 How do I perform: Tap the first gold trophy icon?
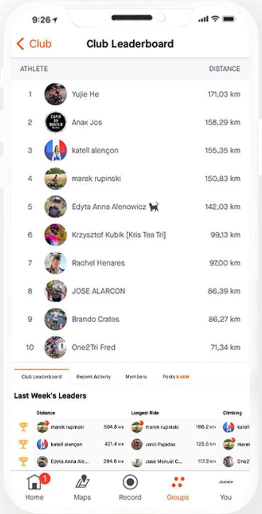tap(23, 427)
